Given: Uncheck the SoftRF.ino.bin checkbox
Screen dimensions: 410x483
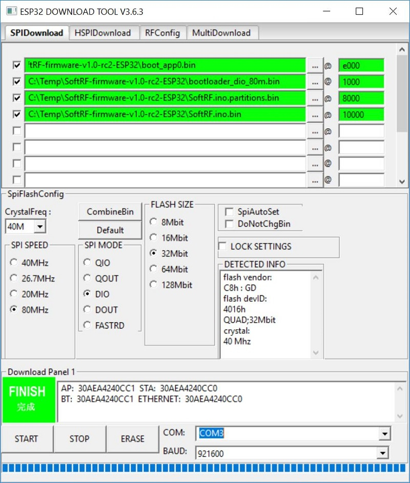Looking at the screenshot, I should coord(16,114).
